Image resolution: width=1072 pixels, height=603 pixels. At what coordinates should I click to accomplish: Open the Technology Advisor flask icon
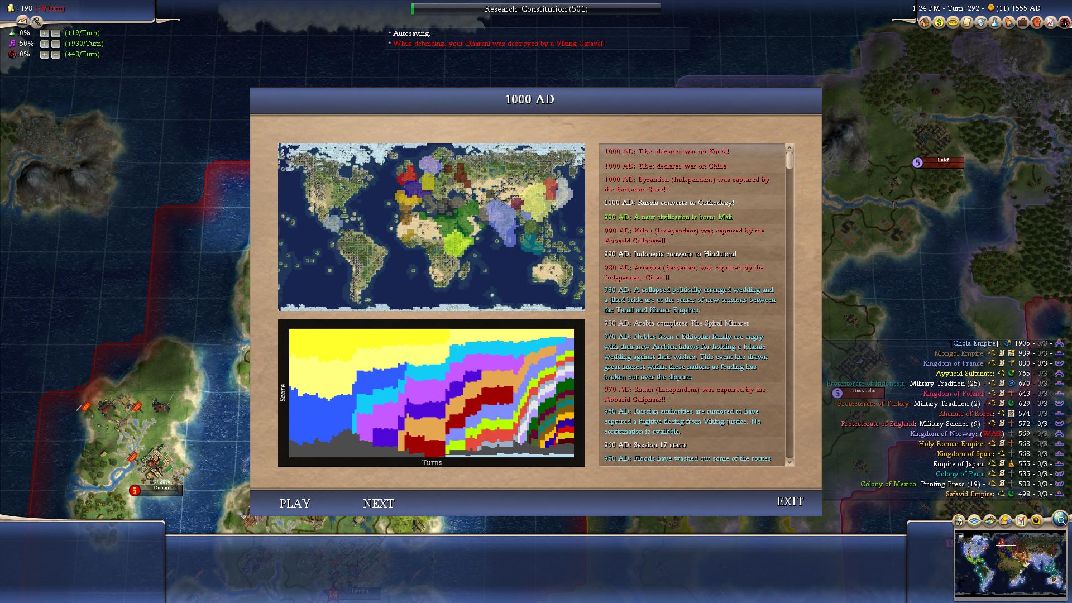click(995, 22)
